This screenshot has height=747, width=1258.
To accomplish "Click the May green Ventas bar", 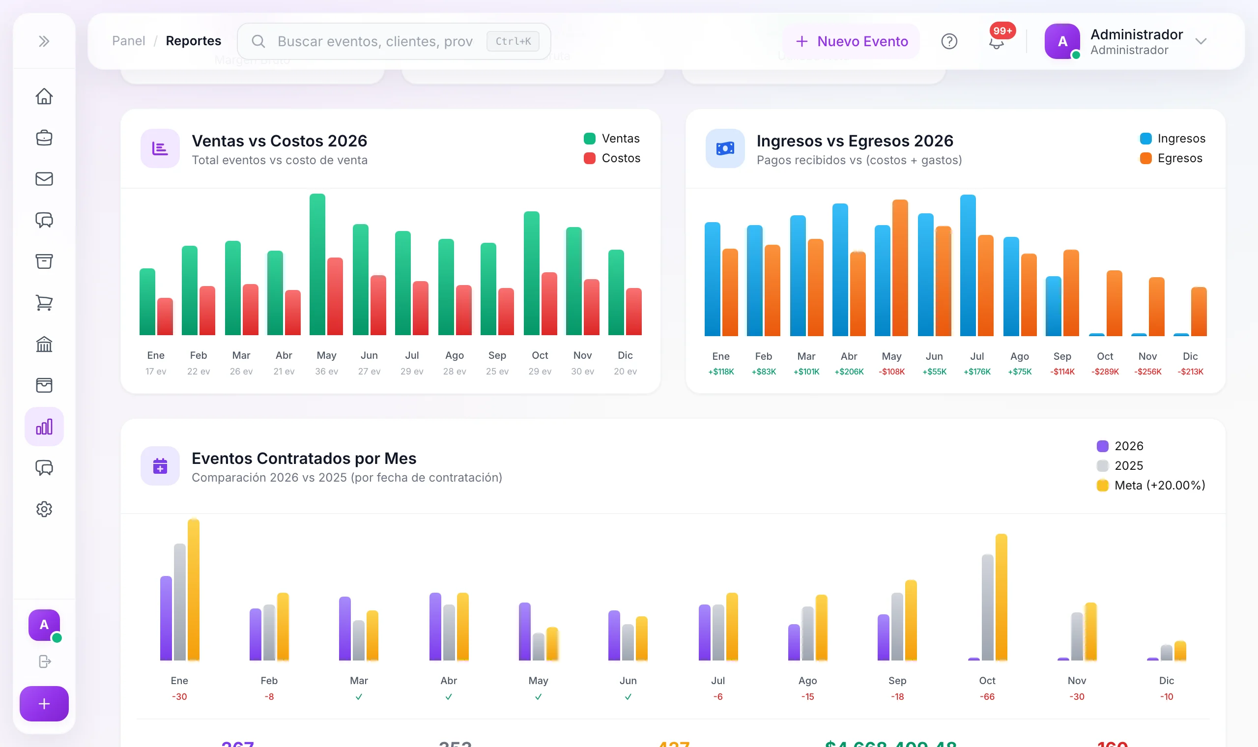I will click(x=317, y=264).
